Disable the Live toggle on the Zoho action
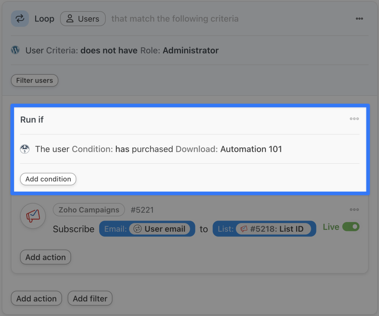This screenshot has width=379, height=316. (x=351, y=226)
